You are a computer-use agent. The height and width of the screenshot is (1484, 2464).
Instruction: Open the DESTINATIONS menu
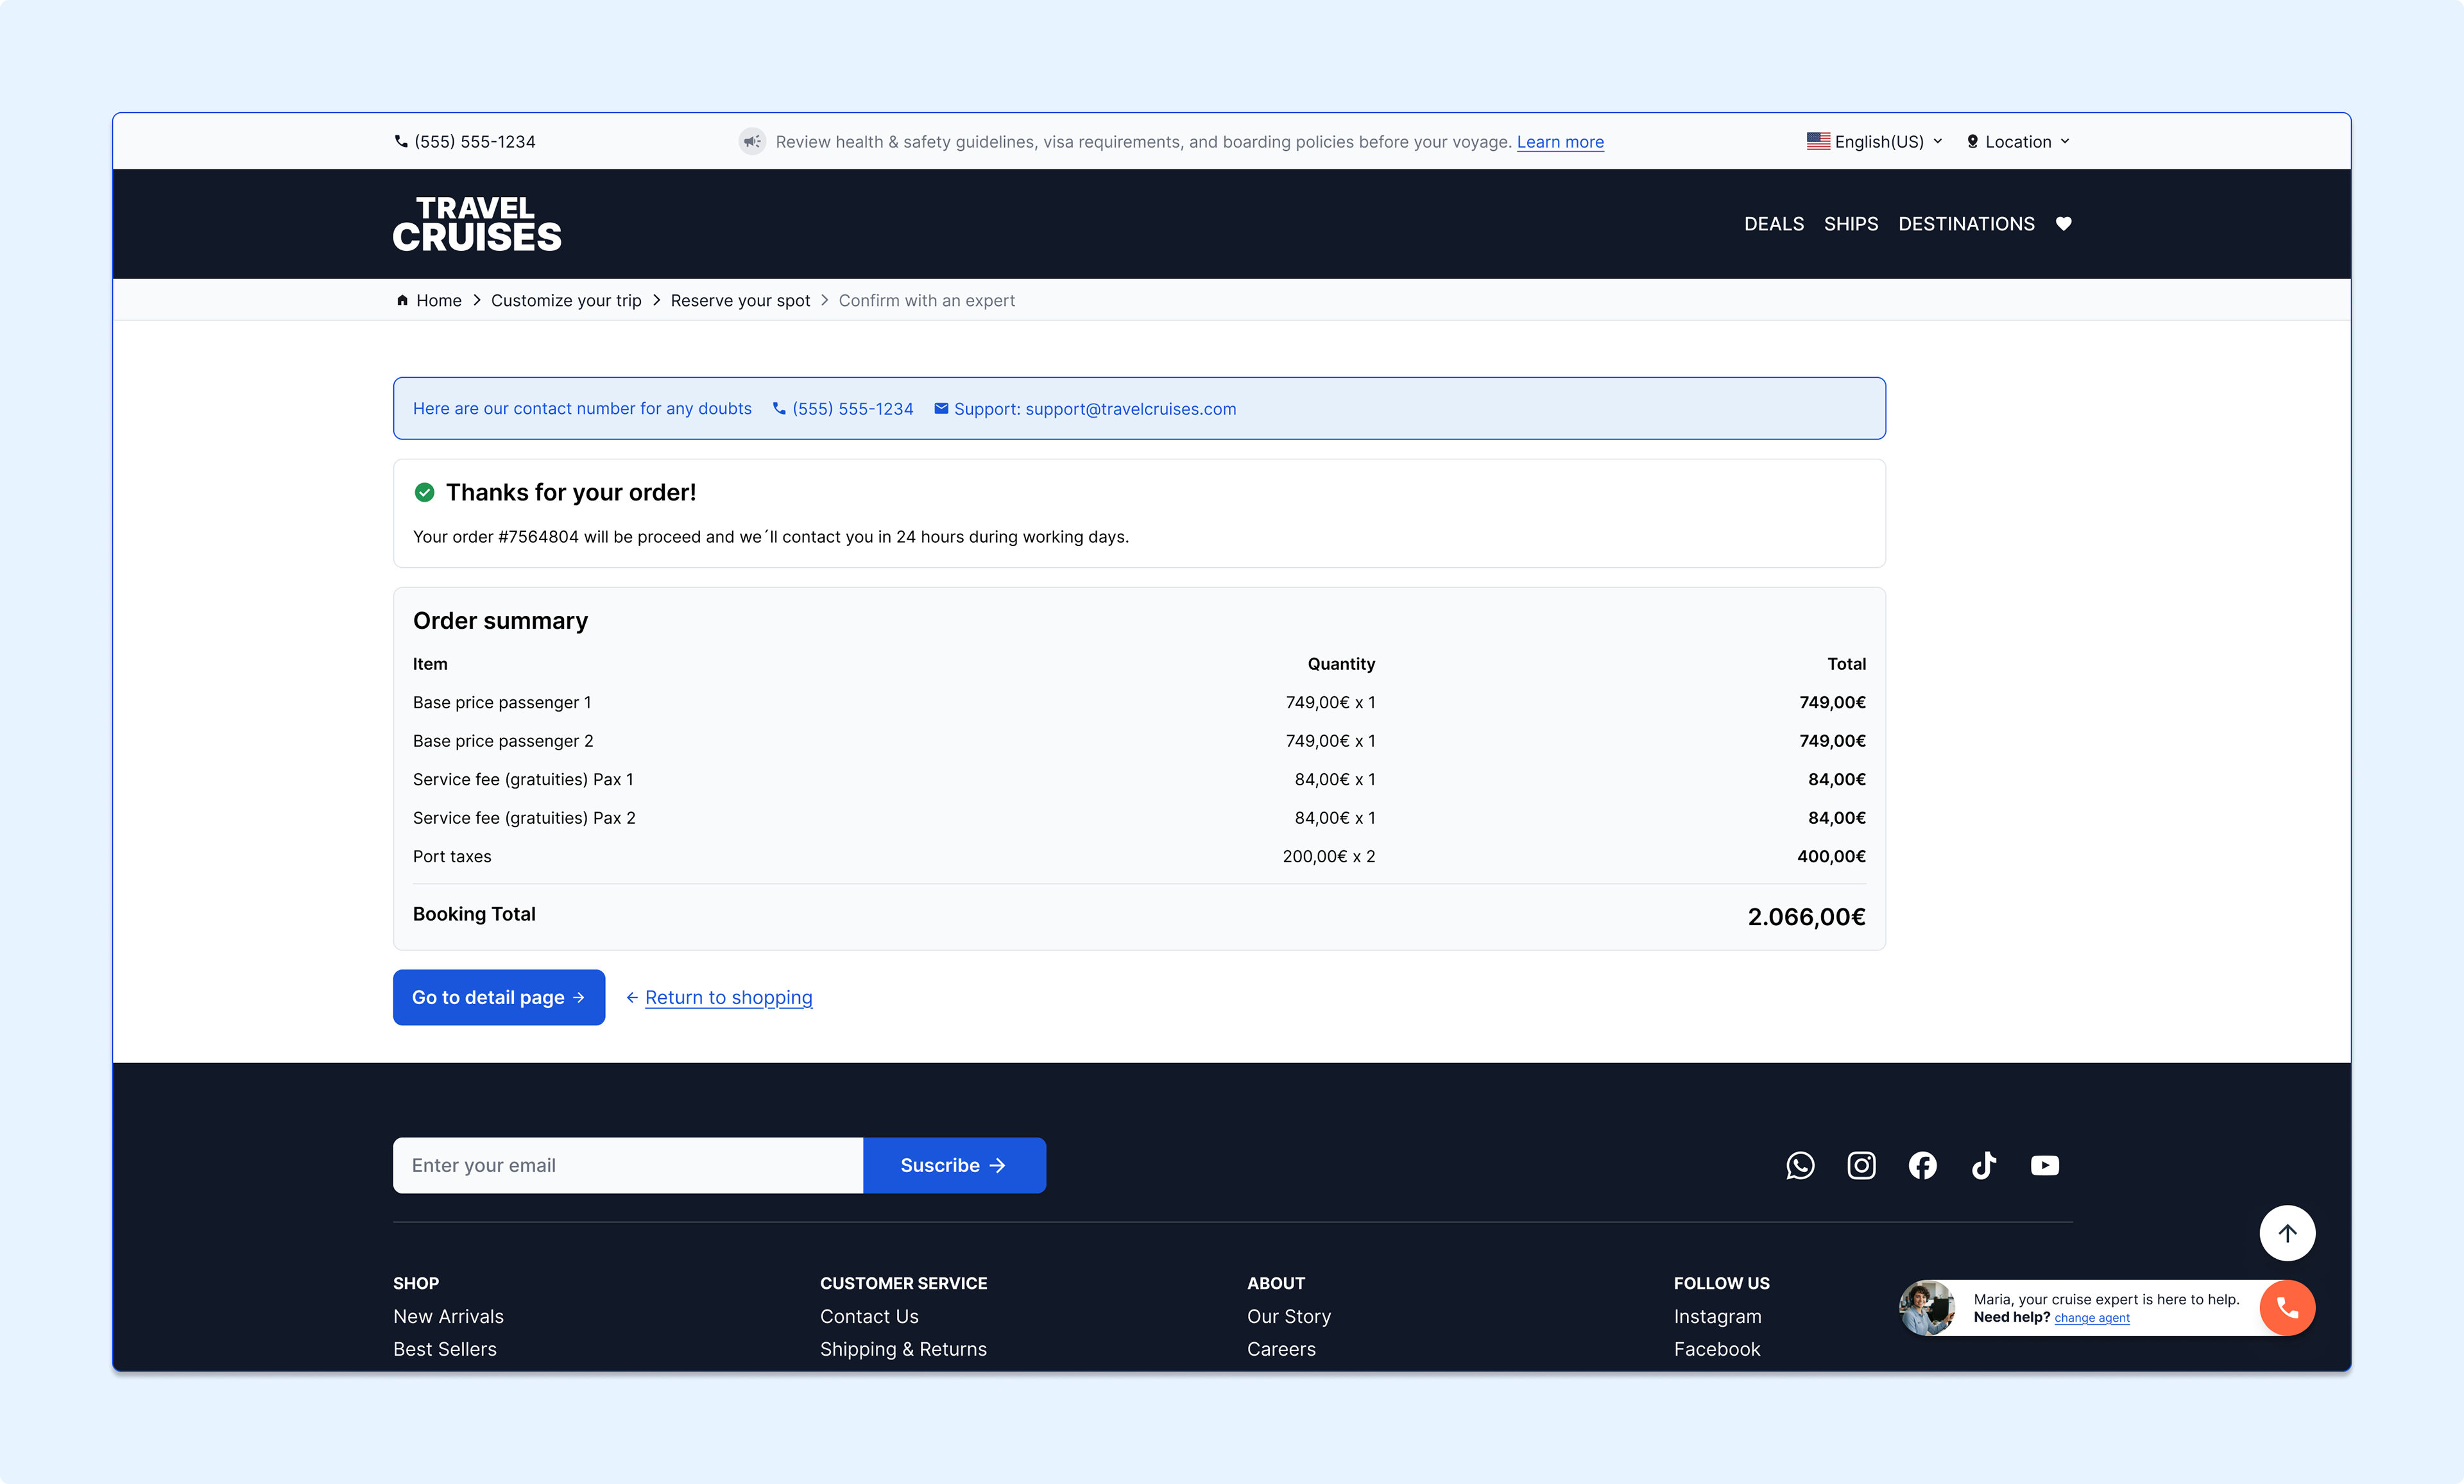1966,224
